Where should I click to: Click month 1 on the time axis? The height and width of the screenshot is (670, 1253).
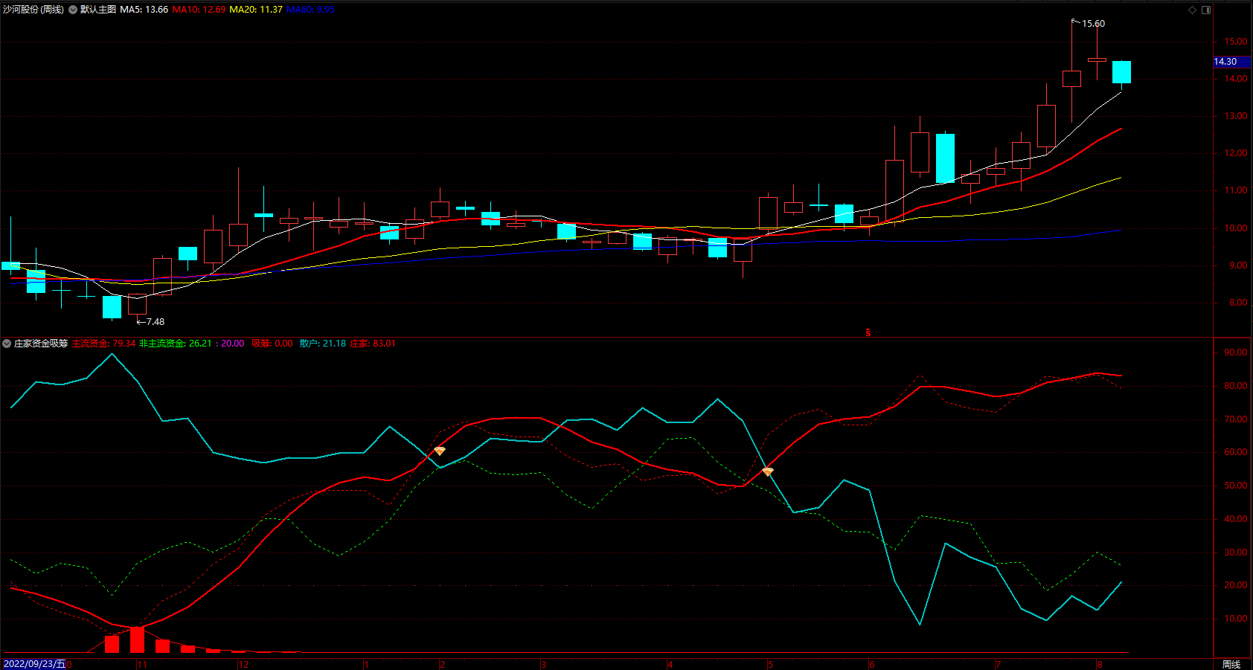click(366, 664)
